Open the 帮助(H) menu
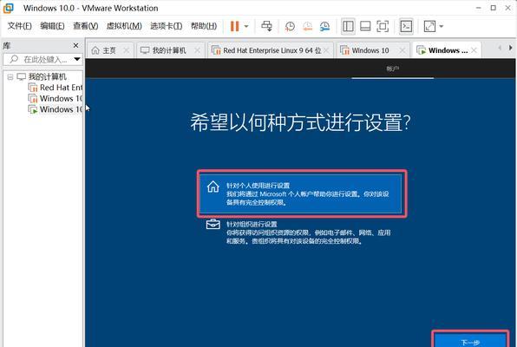Viewport: 517px width, 347px height. pos(204,26)
